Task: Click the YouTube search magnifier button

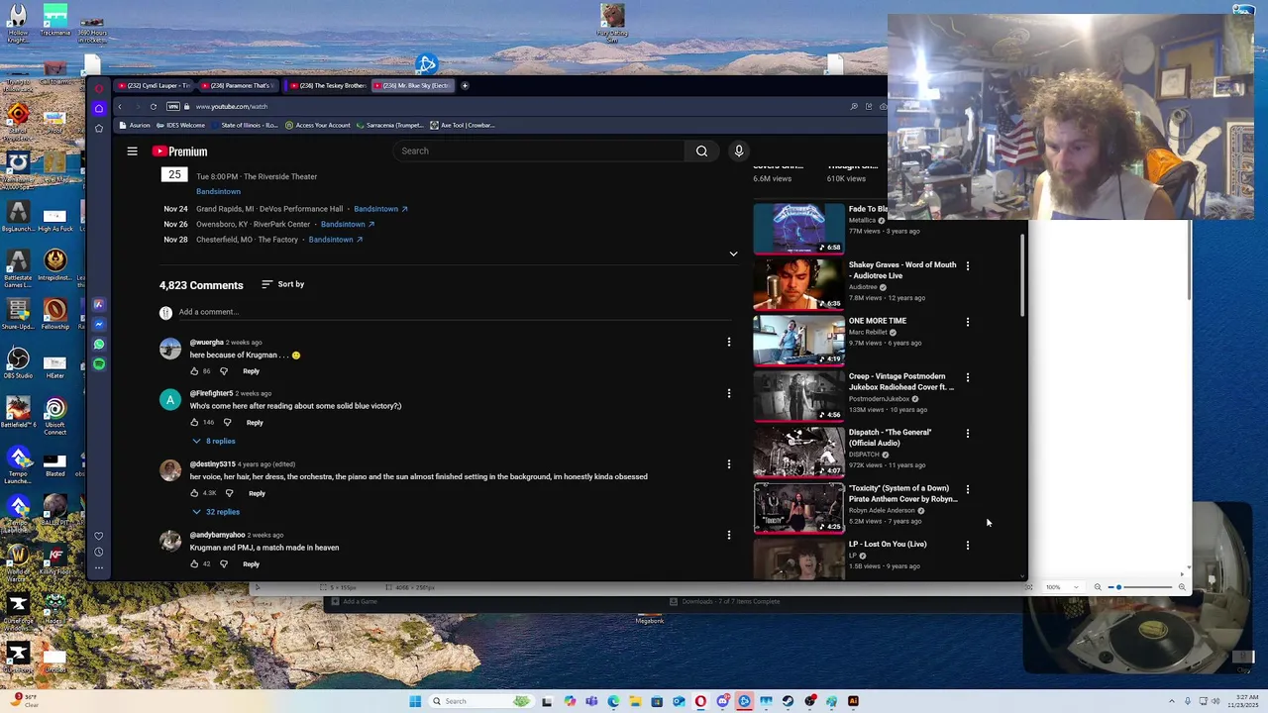Action: pyautogui.click(x=701, y=152)
